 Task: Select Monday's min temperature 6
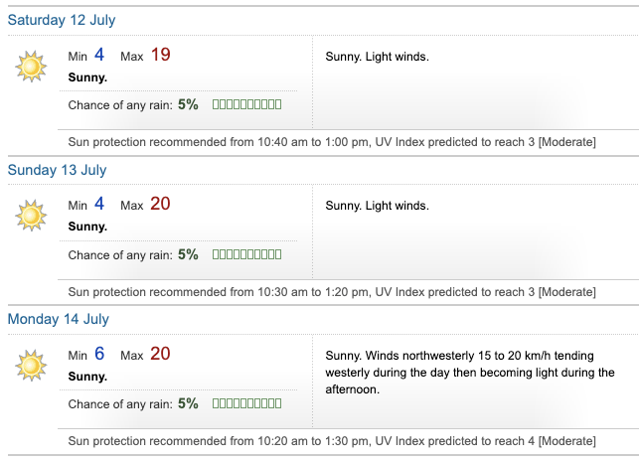[x=99, y=354]
